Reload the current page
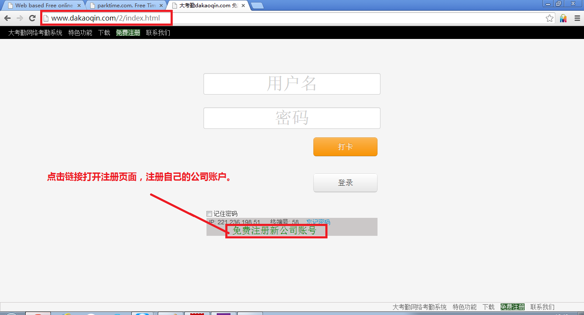 pos(32,18)
